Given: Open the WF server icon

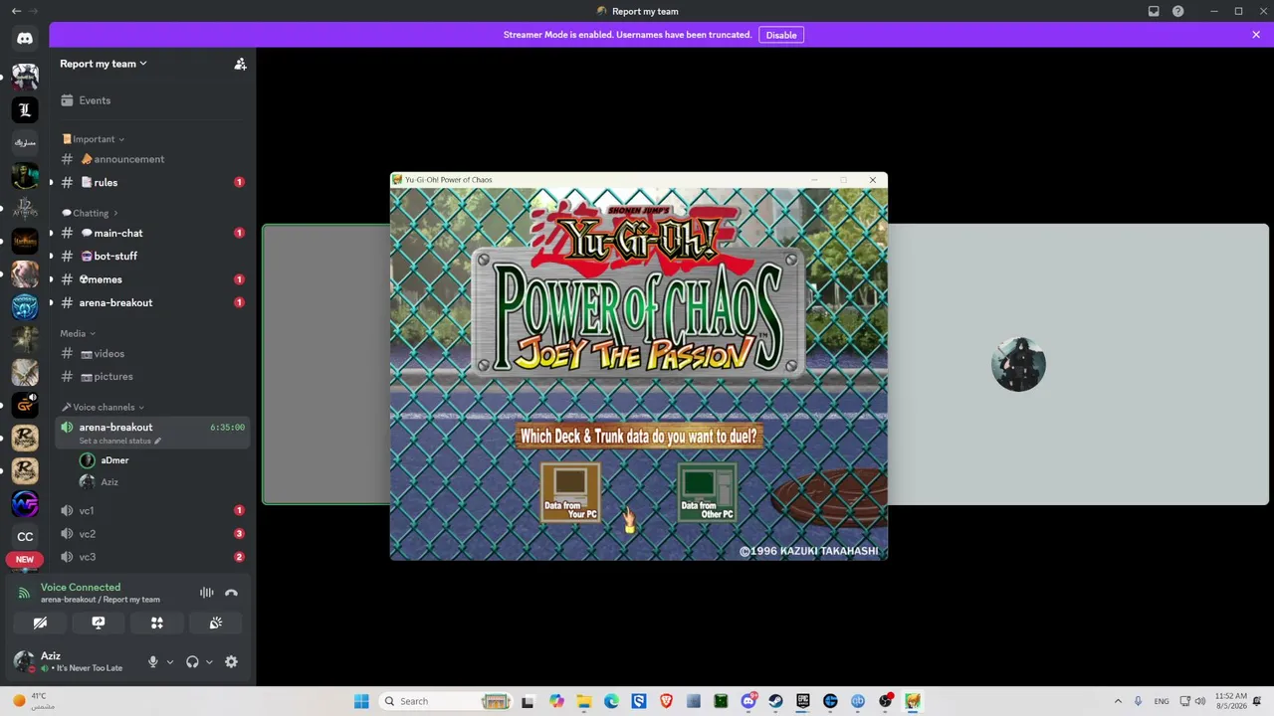Looking at the screenshot, I should click(x=25, y=504).
